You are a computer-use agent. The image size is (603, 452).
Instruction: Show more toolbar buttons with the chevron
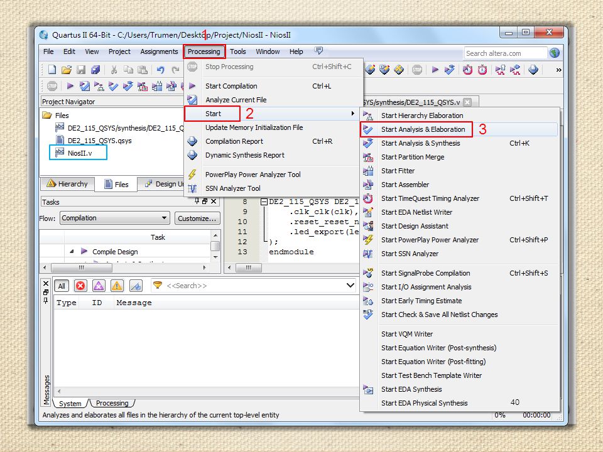(x=558, y=70)
